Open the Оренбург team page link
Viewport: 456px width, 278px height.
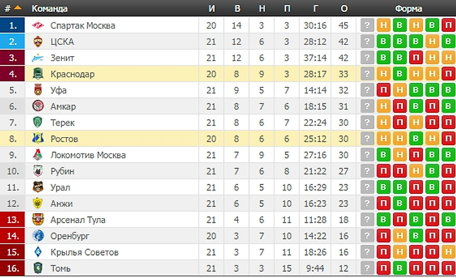tap(70, 236)
